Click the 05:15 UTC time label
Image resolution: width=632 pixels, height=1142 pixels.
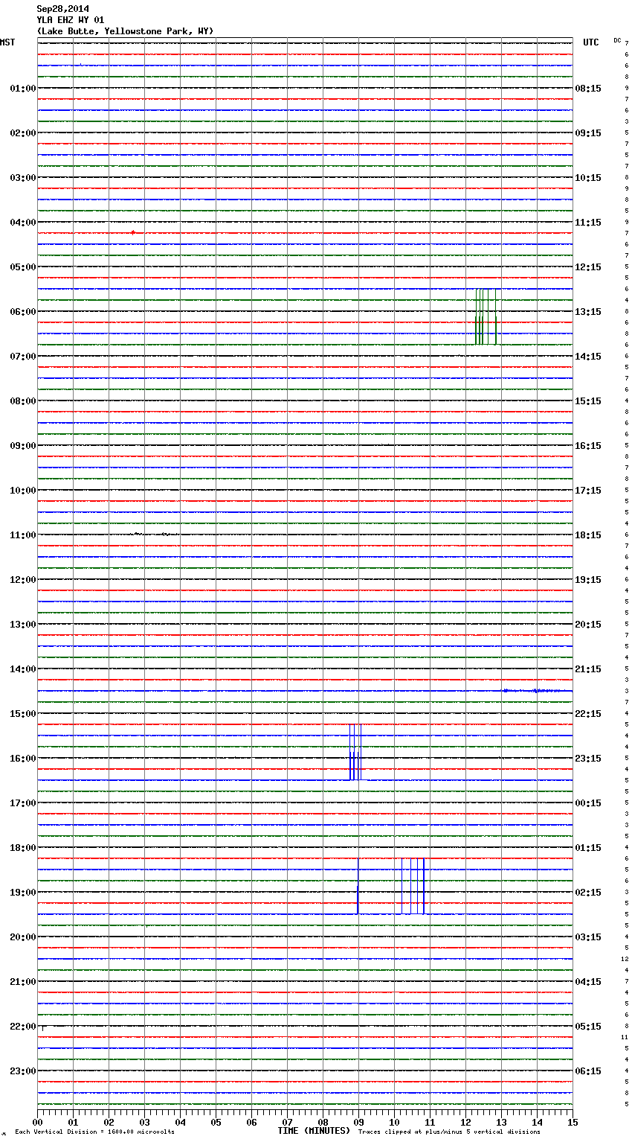(x=588, y=1027)
